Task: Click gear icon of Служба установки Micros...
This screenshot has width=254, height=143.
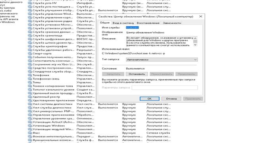Action: (30, 25)
